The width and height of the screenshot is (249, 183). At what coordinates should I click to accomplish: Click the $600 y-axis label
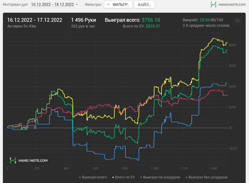(x=232, y=66)
